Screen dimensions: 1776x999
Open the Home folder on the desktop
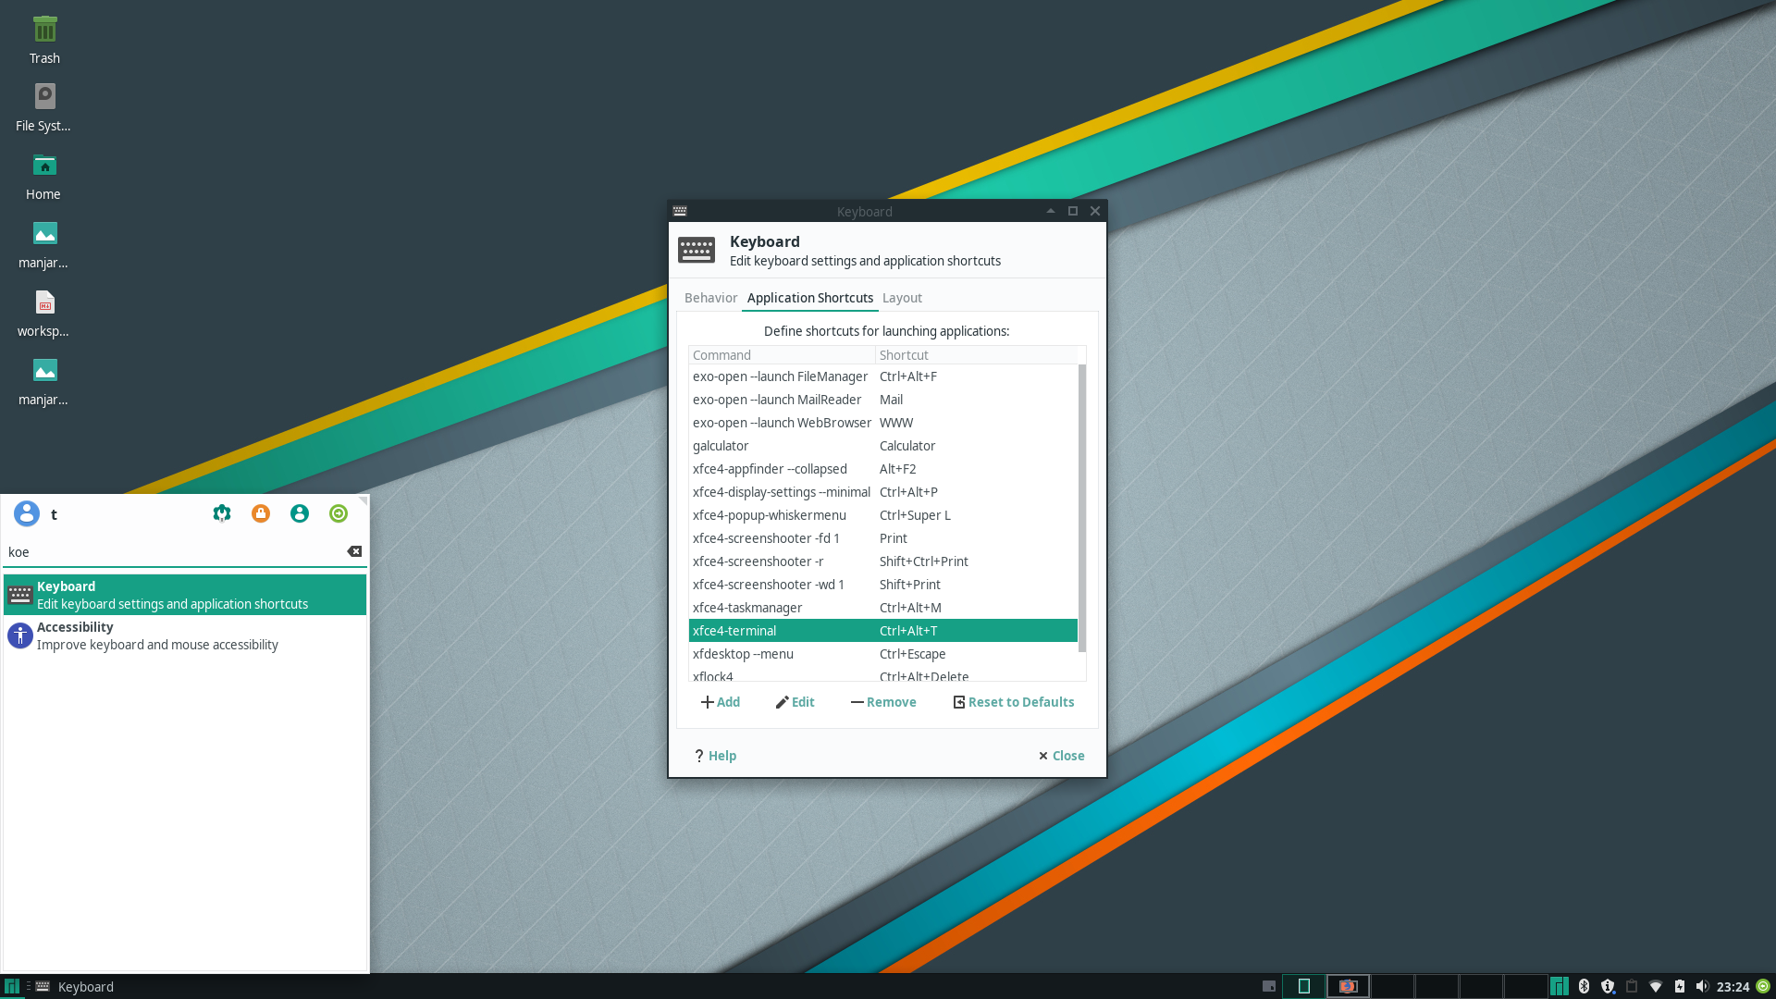point(44,176)
